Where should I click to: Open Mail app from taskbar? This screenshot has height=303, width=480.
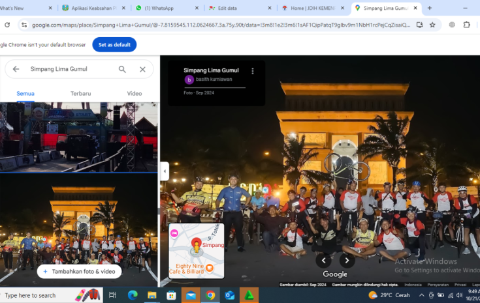coord(191,295)
